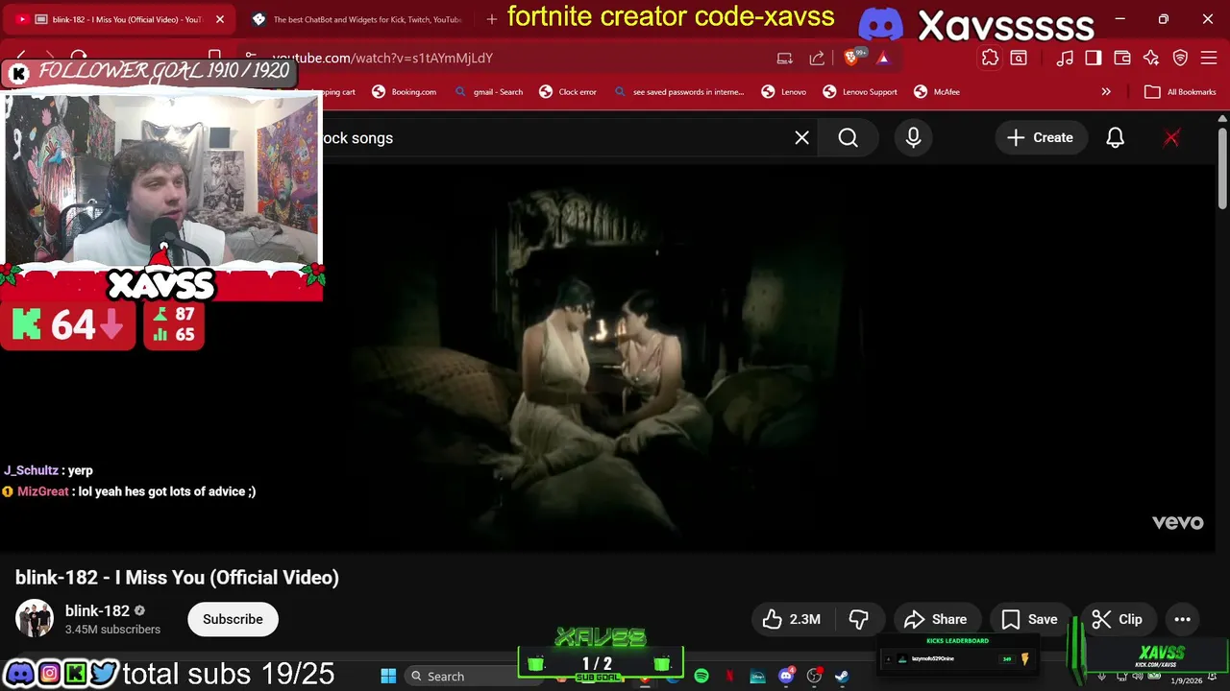Open Netflix from the taskbar

729,677
